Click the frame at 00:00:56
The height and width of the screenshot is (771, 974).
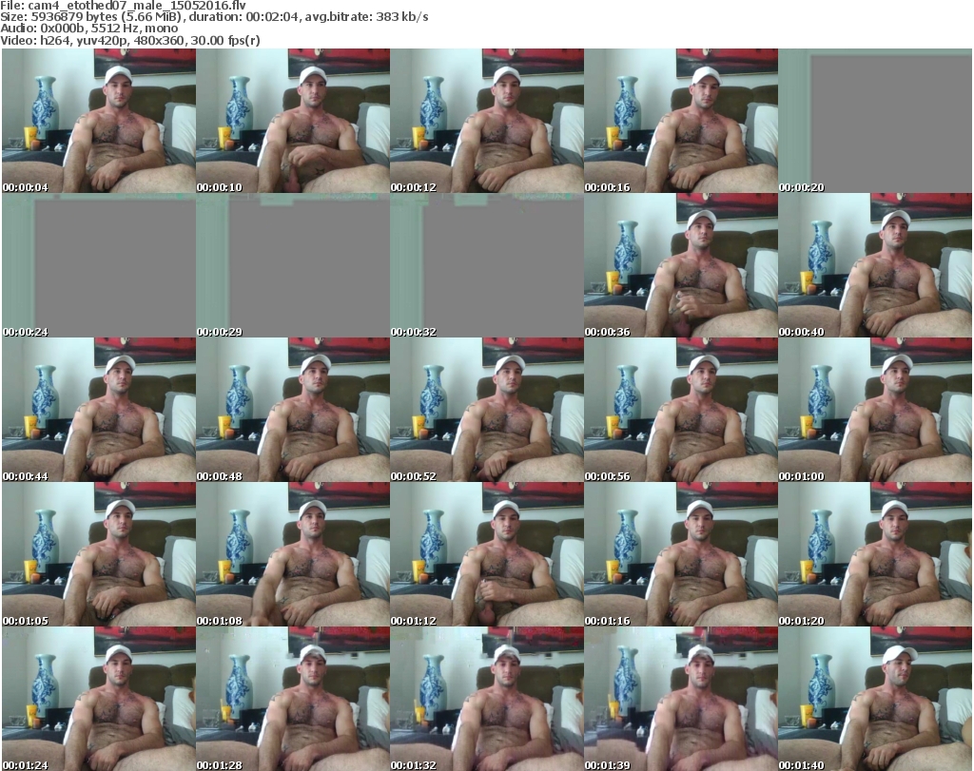pyautogui.click(x=681, y=410)
